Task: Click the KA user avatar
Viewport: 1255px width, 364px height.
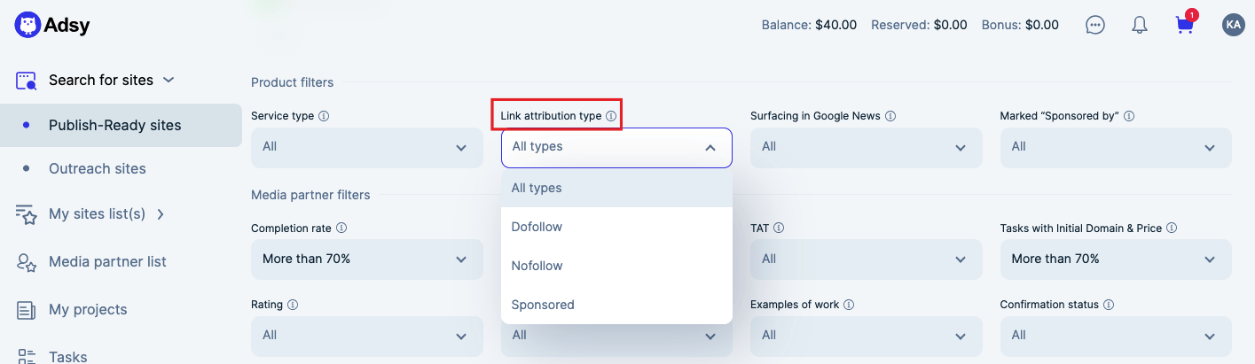Action: pyautogui.click(x=1233, y=25)
